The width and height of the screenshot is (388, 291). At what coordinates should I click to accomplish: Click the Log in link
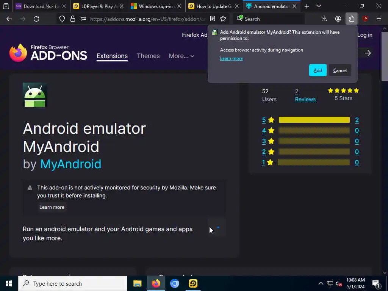pos(365,35)
